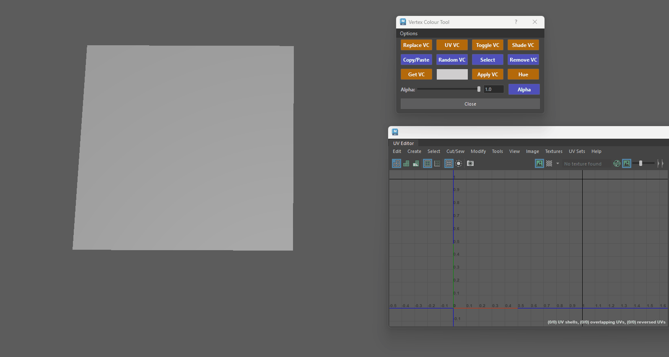This screenshot has height=357, width=669.
Task: Toggle the checkered tile map icon
Action: point(549,163)
